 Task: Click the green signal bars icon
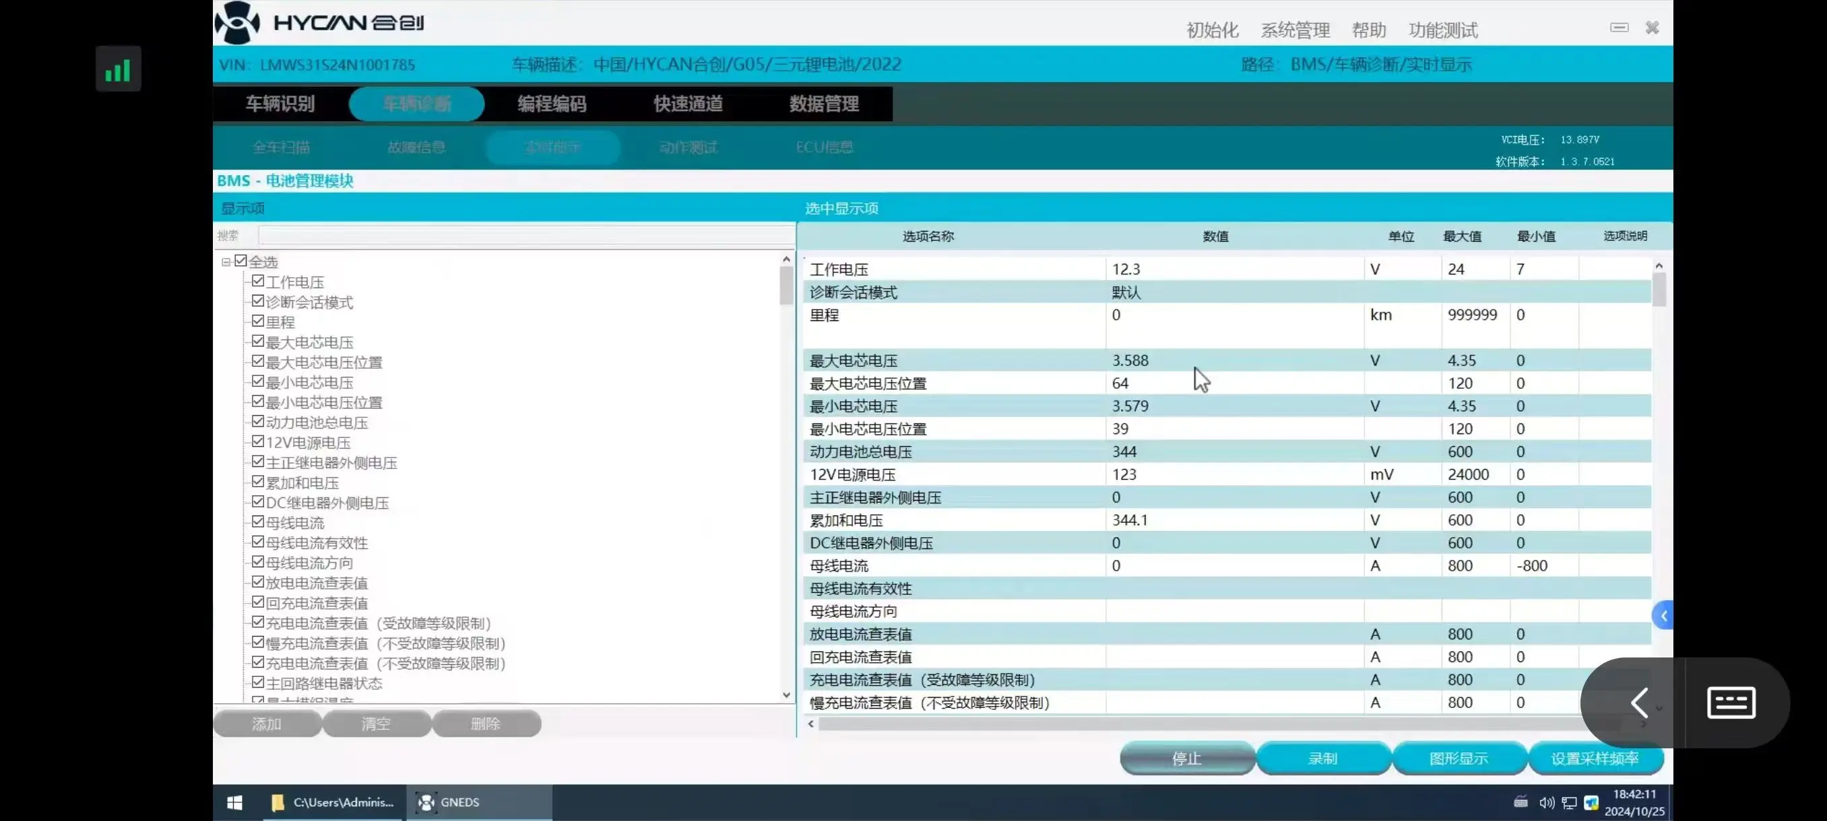click(x=118, y=69)
